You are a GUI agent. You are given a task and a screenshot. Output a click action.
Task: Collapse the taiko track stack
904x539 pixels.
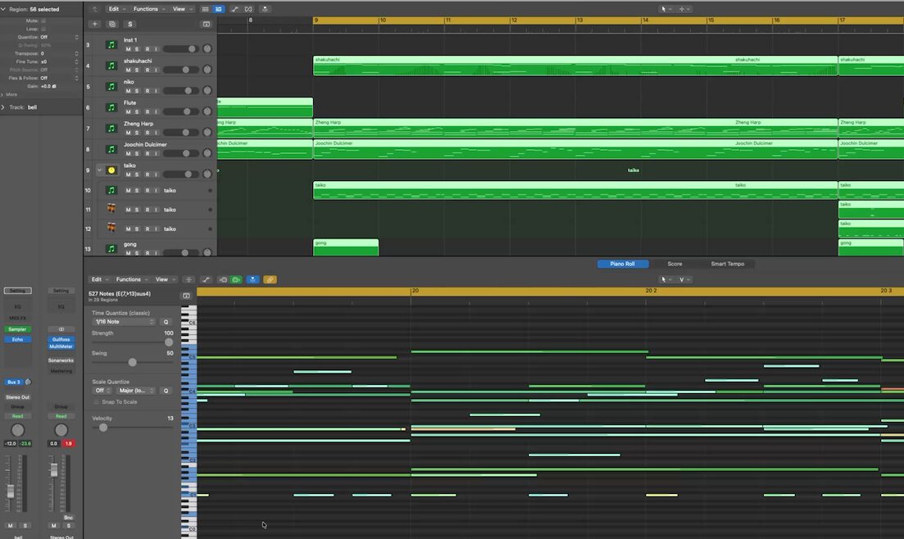100,170
